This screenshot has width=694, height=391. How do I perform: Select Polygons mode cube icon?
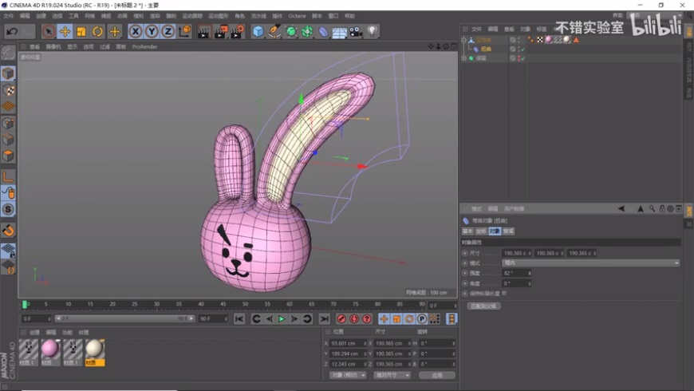(8, 156)
